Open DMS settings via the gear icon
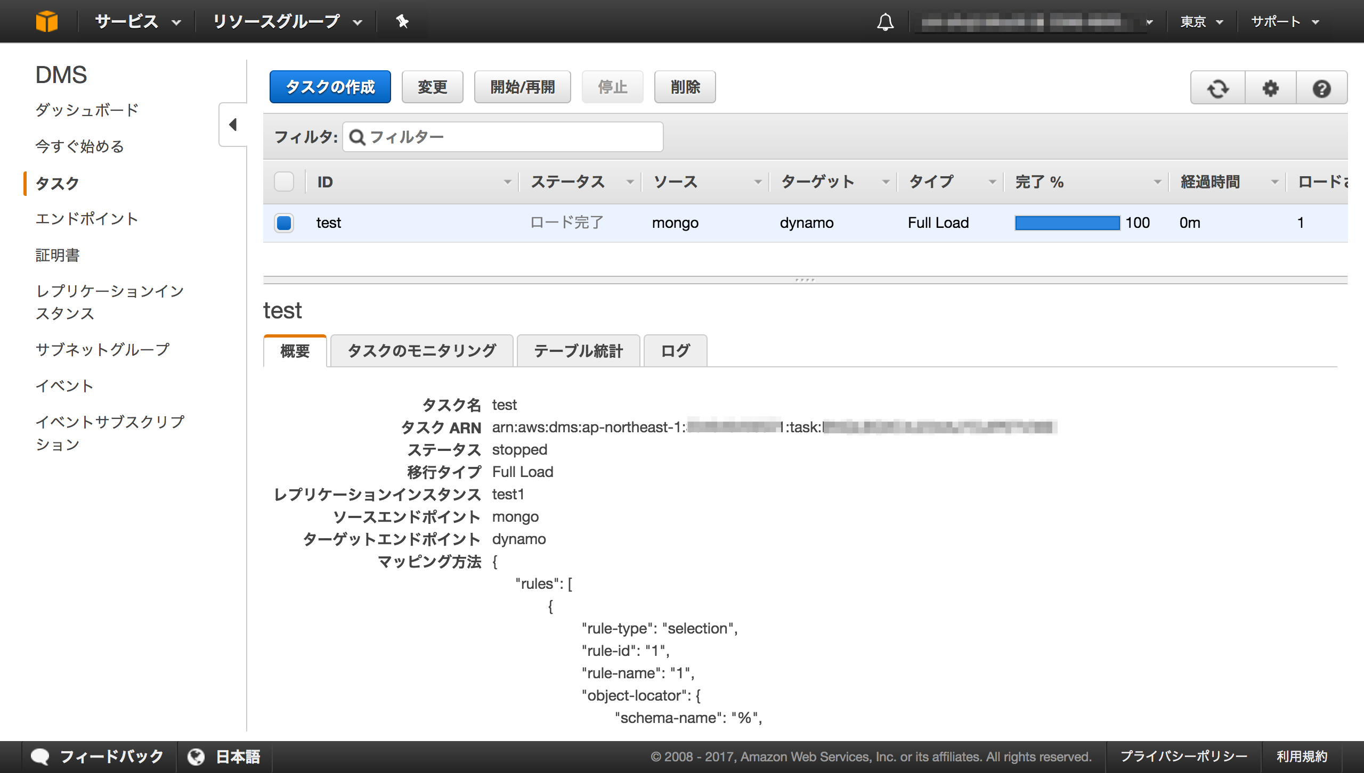Image resolution: width=1364 pixels, height=773 pixels. coord(1270,88)
